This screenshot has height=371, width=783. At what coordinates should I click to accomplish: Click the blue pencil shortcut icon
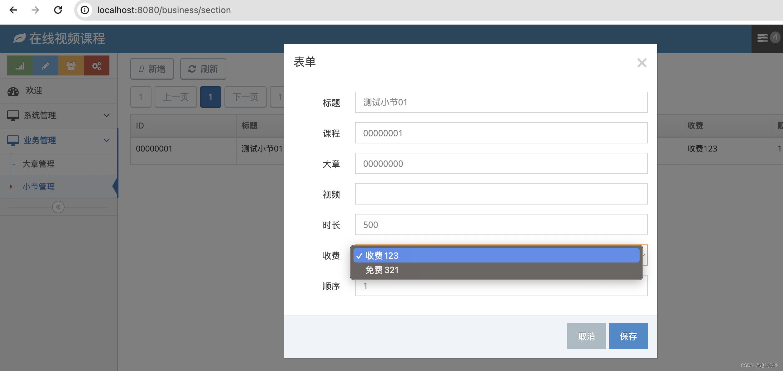(x=46, y=65)
